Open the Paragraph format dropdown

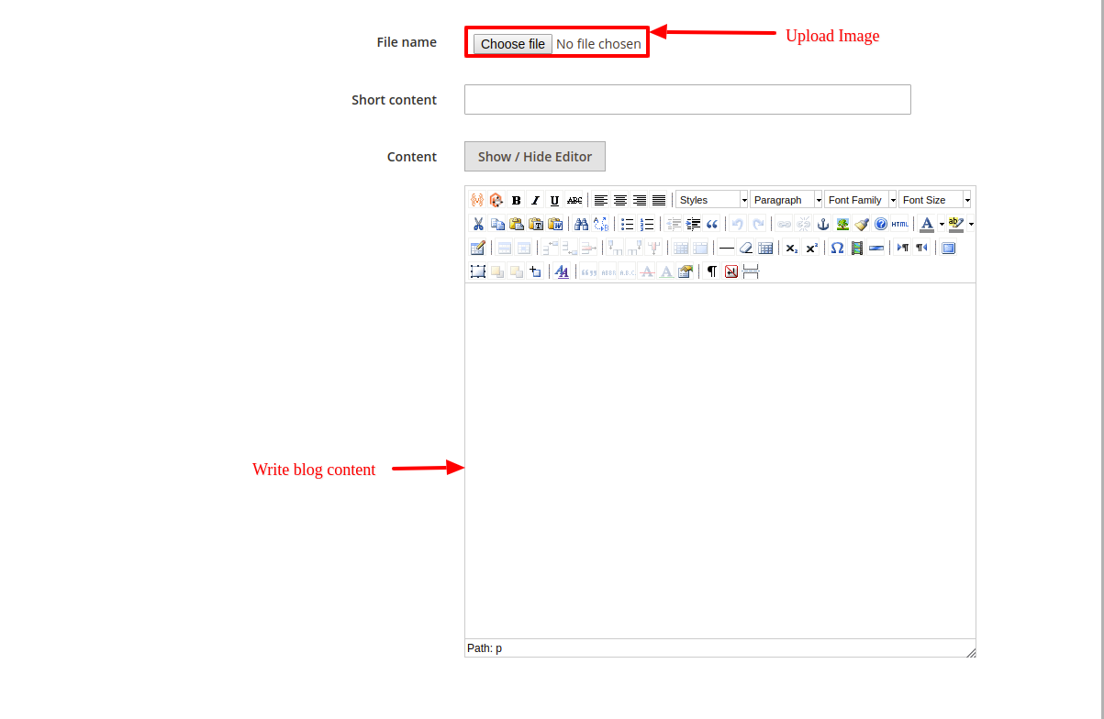[786, 200]
